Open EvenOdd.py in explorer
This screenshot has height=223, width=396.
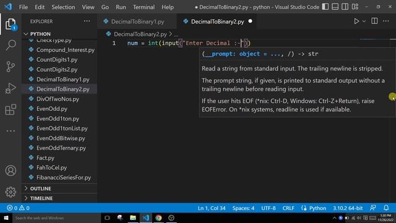coord(52,109)
